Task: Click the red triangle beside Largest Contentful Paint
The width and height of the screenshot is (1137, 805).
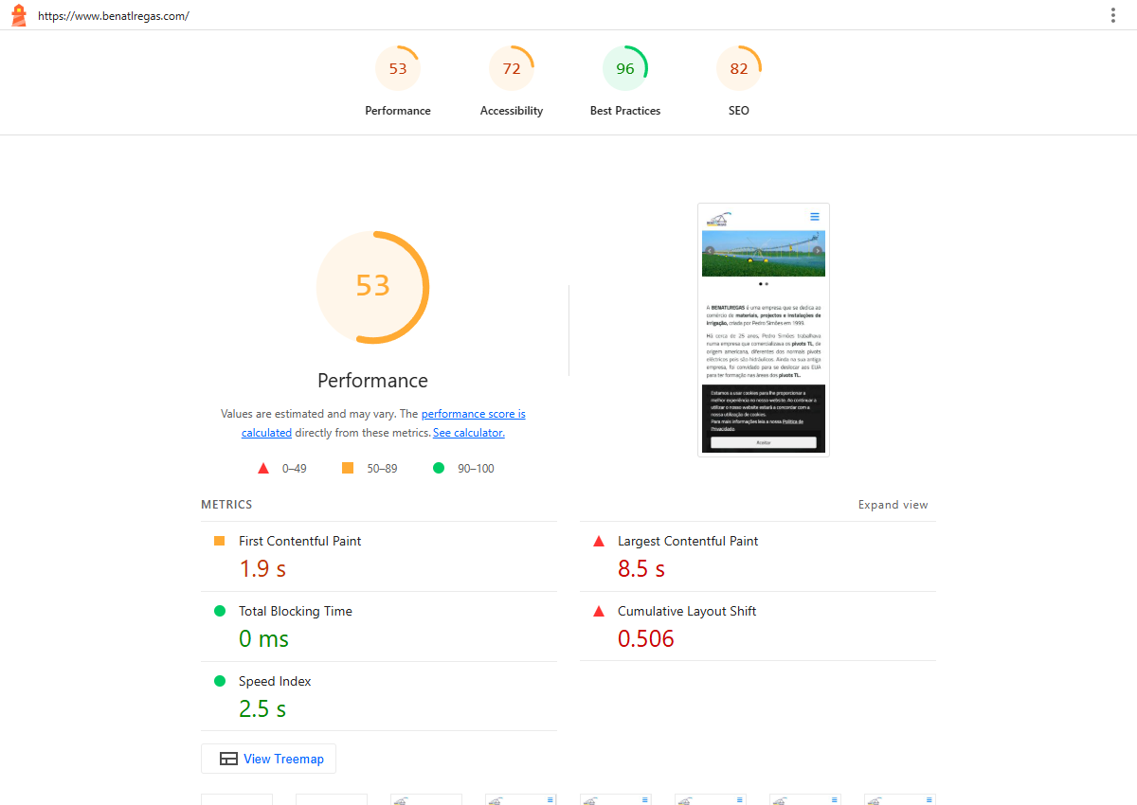Action: point(599,541)
